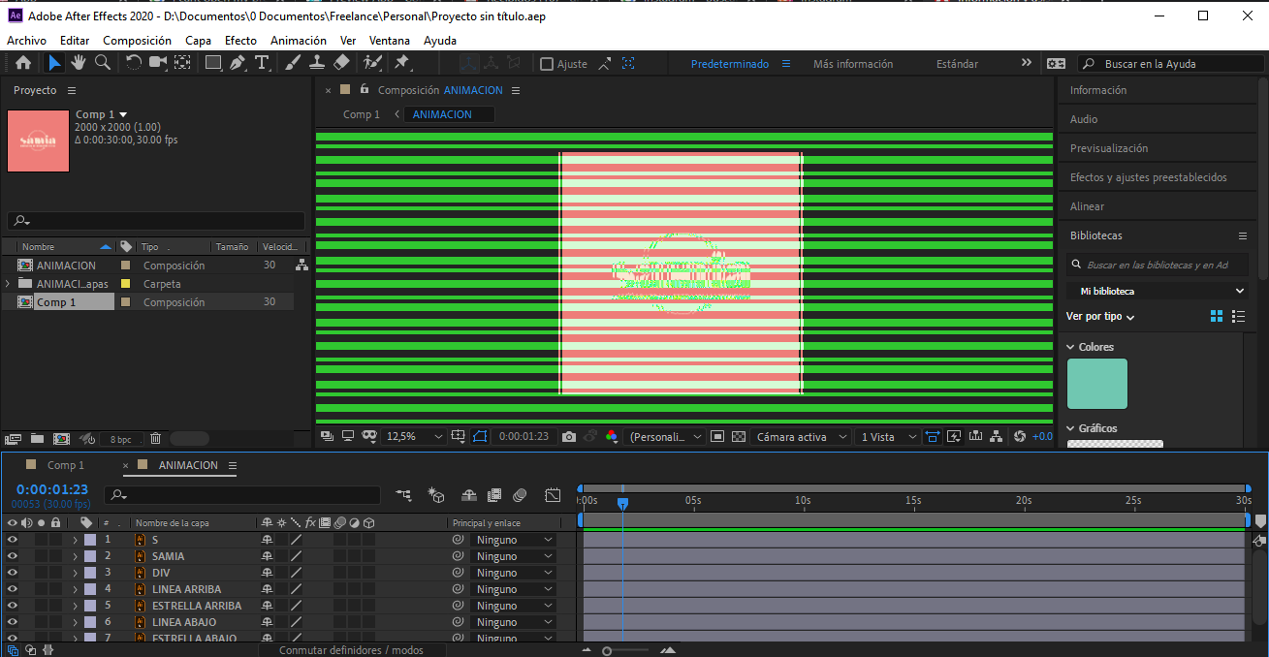
Task: Select the Hand tool in the toolbar
Action: click(78, 64)
